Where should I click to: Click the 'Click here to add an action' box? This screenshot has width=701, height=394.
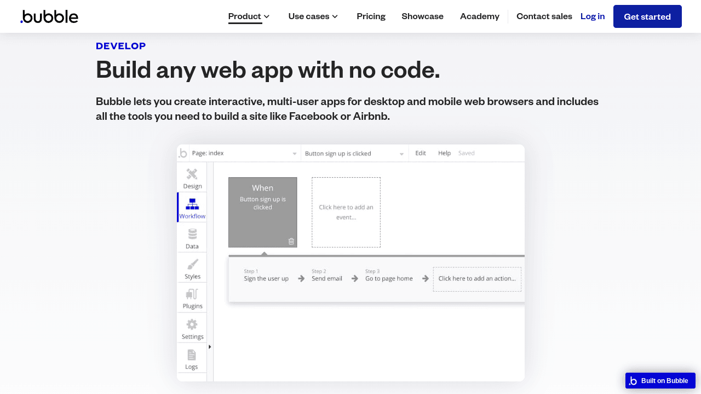point(477,279)
